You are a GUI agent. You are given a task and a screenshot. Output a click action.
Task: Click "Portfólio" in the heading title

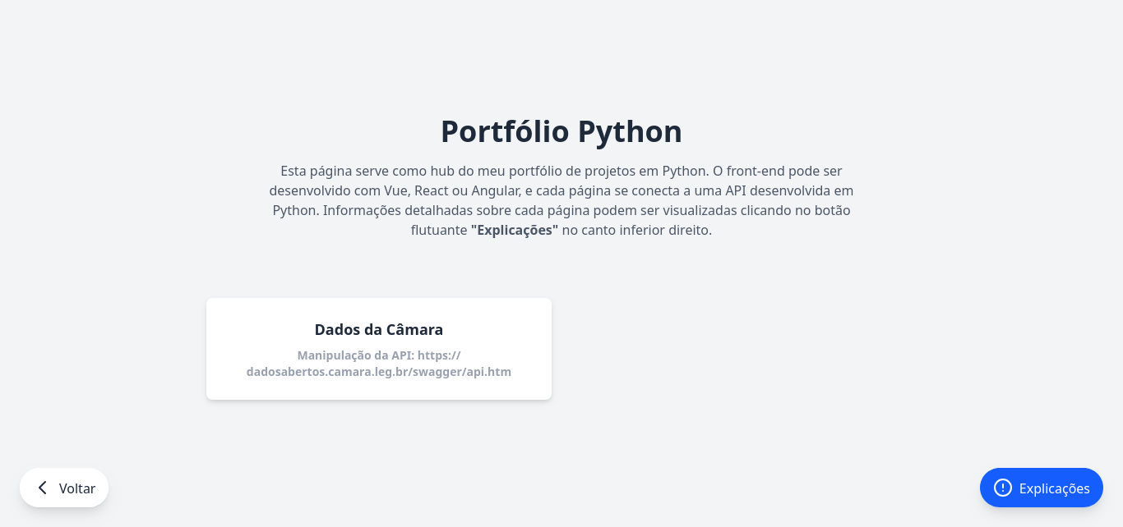tap(504, 131)
